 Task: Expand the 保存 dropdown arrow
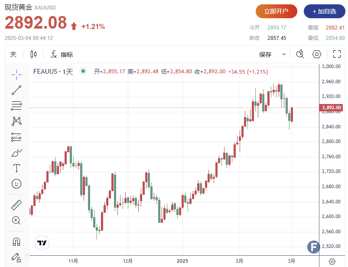pos(284,54)
